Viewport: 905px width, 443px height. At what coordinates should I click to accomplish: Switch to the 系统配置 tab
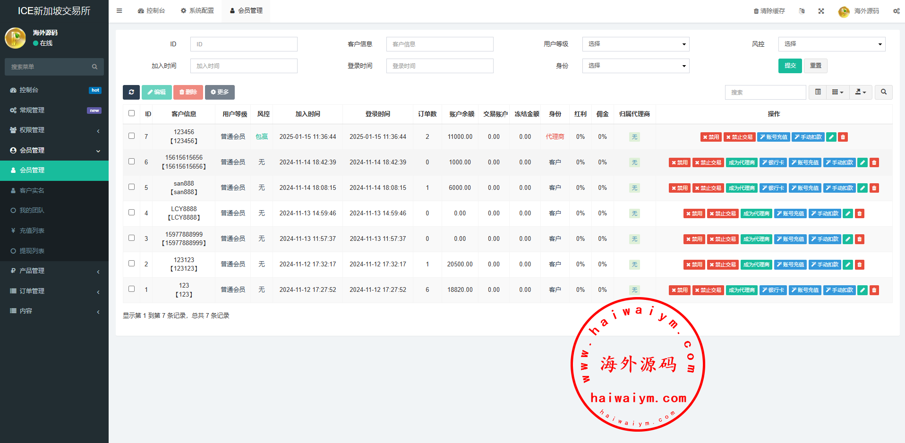(197, 10)
